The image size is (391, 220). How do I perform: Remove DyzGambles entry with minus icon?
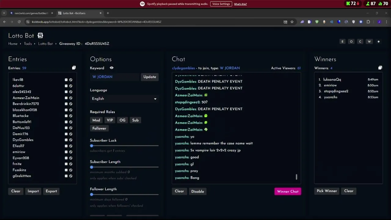[x=66, y=140]
